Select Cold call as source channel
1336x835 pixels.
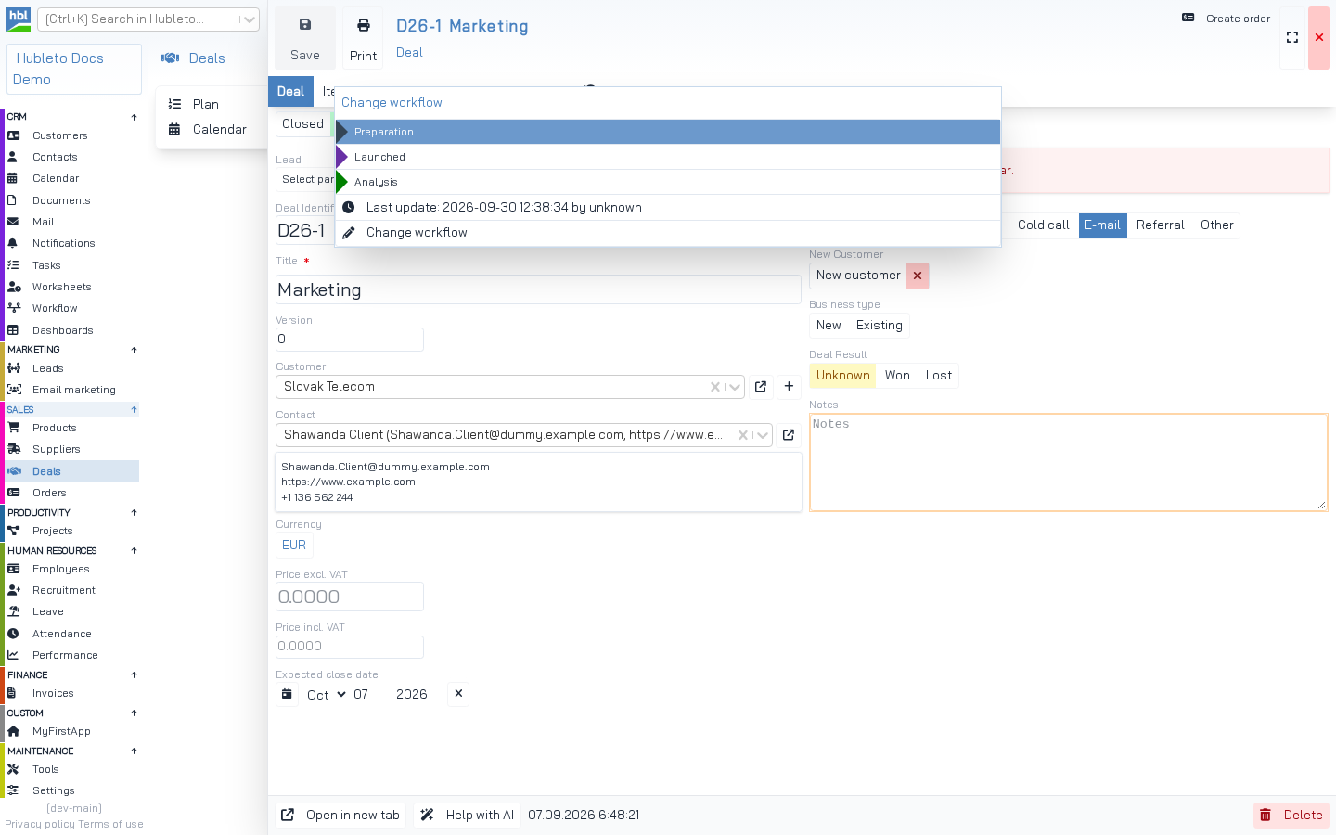coord(1044,225)
